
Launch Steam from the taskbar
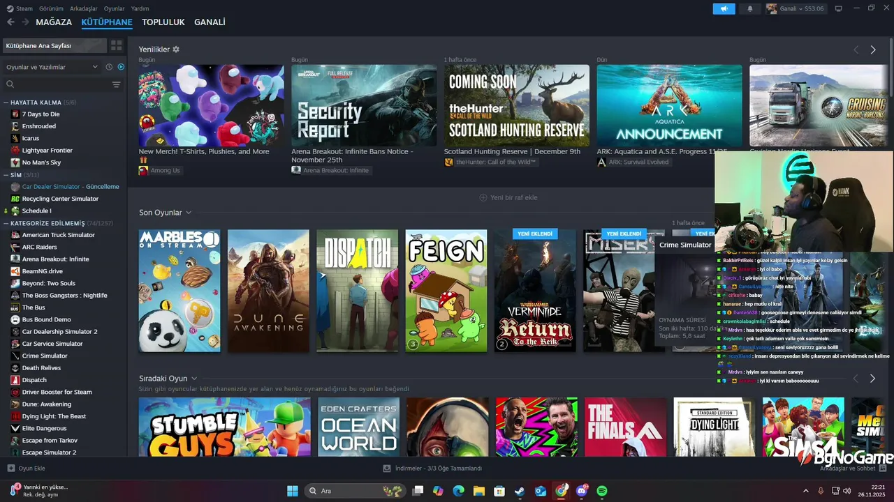(520, 491)
